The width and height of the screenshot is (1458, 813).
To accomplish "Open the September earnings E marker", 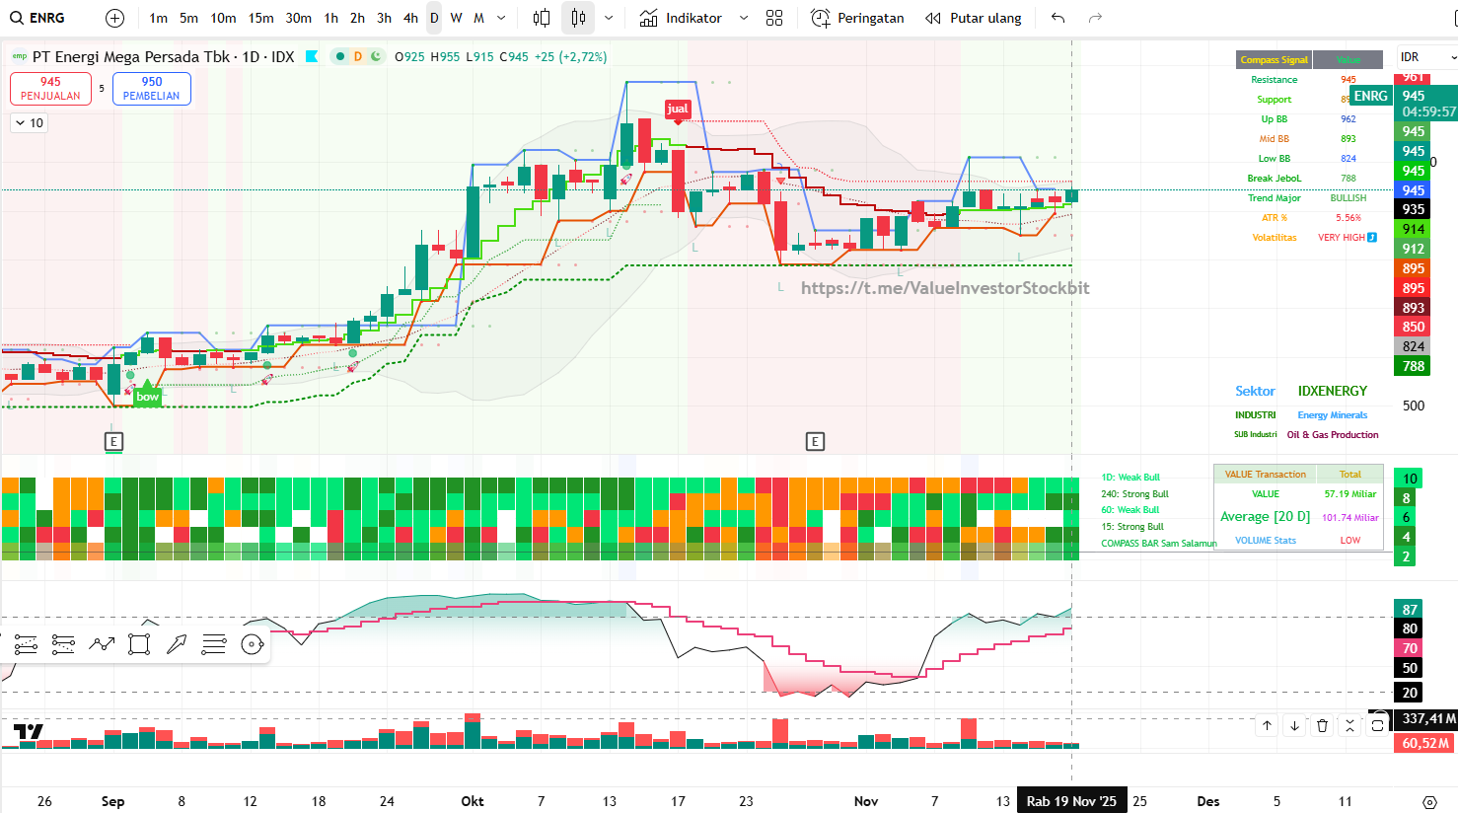I will [x=113, y=441].
